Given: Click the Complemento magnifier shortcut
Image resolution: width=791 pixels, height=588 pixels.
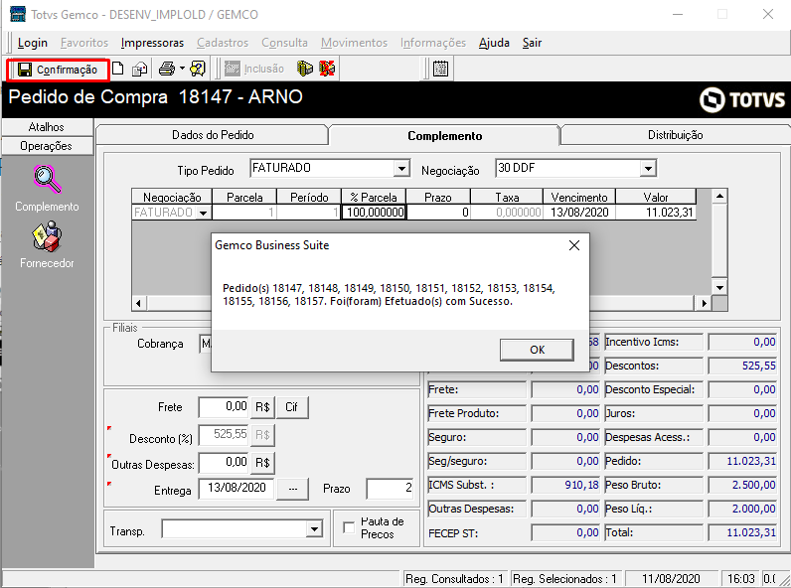Looking at the screenshot, I should (x=47, y=179).
